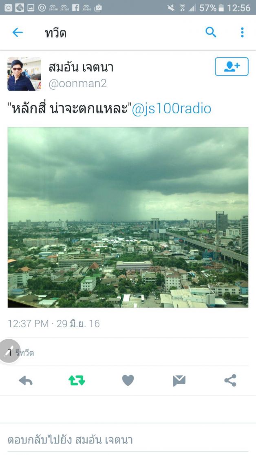
Task: Send tweet via envelope message icon
Action: coord(179,380)
